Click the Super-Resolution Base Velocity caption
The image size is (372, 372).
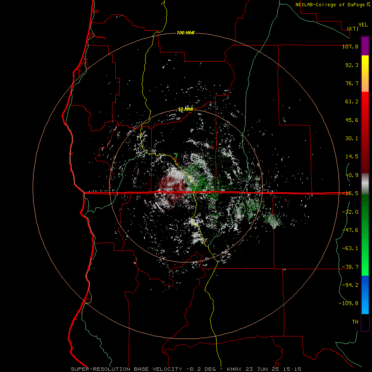pyautogui.click(x=186, y=369)
